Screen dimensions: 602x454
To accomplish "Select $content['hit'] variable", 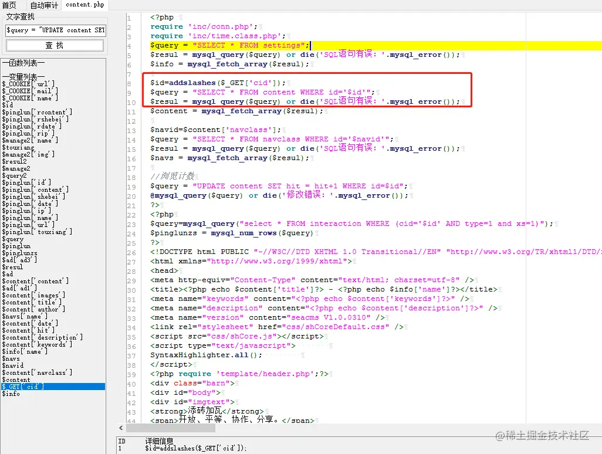I will coord(28,330).
